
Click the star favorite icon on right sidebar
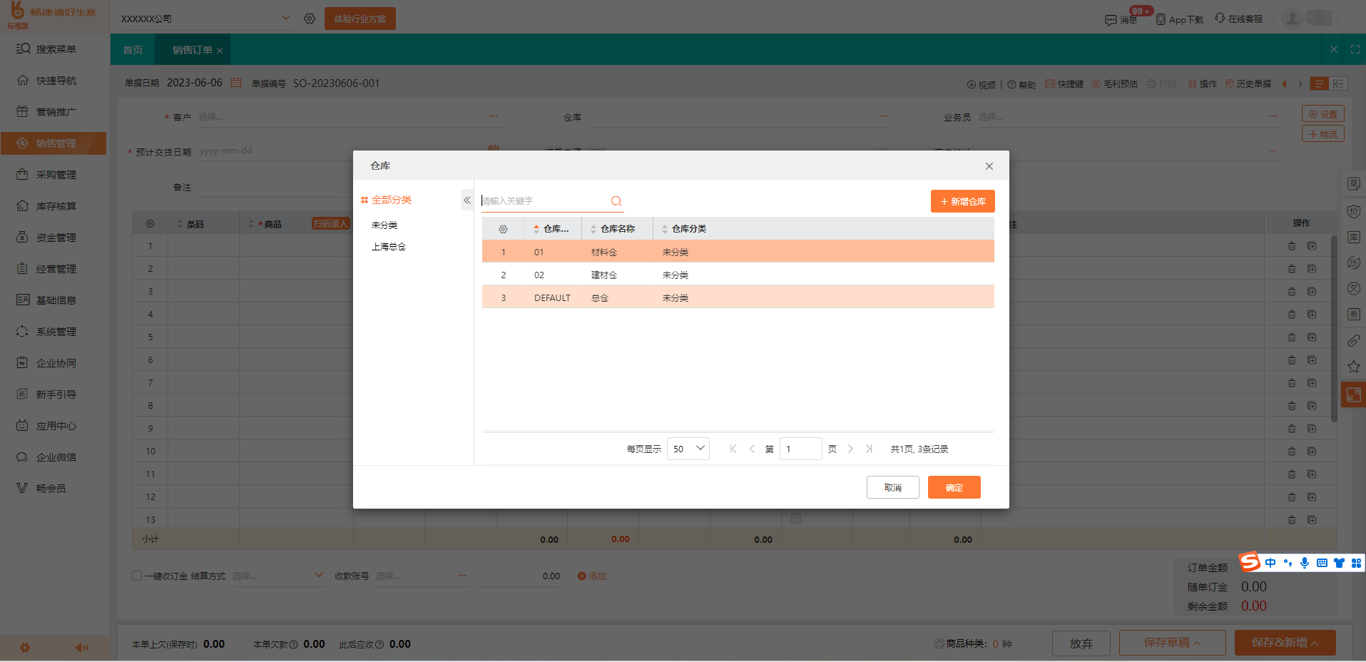pyautogui.click(x=1352, y=366)
